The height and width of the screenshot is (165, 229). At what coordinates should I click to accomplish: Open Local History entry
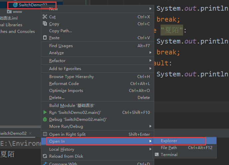coord(98,149)
